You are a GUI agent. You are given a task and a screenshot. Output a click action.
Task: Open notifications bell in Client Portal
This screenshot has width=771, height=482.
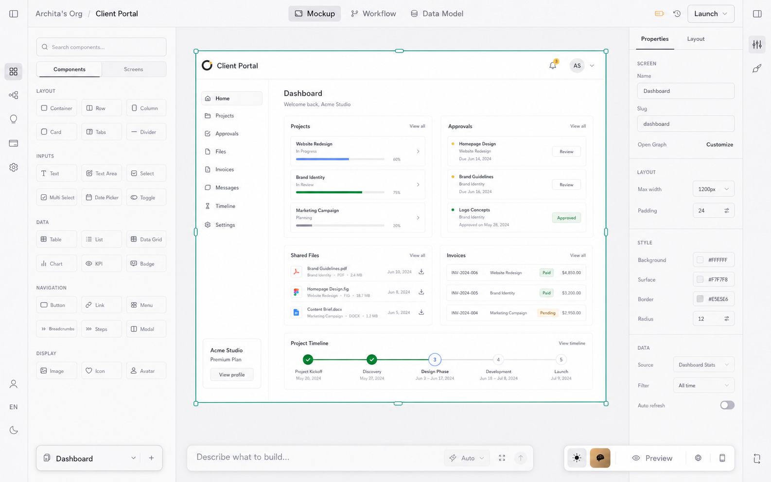(553, 66)
